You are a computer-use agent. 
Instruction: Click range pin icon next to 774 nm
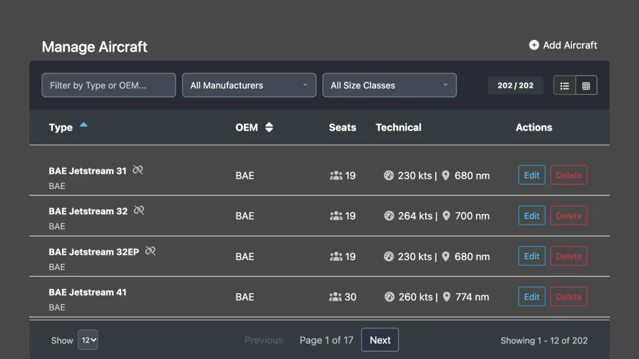pos(447,297)
